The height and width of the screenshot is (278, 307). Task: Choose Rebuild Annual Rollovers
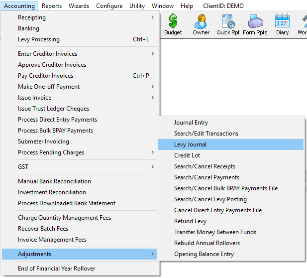pyautogui.click(x=231, y=243)
